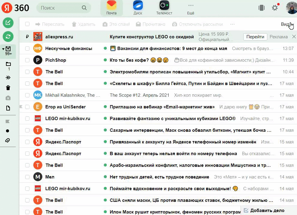This screenshot has height=215, width=297.
Task: Expand the inbox folder arrow in sidebar
Action: point(3,49)
